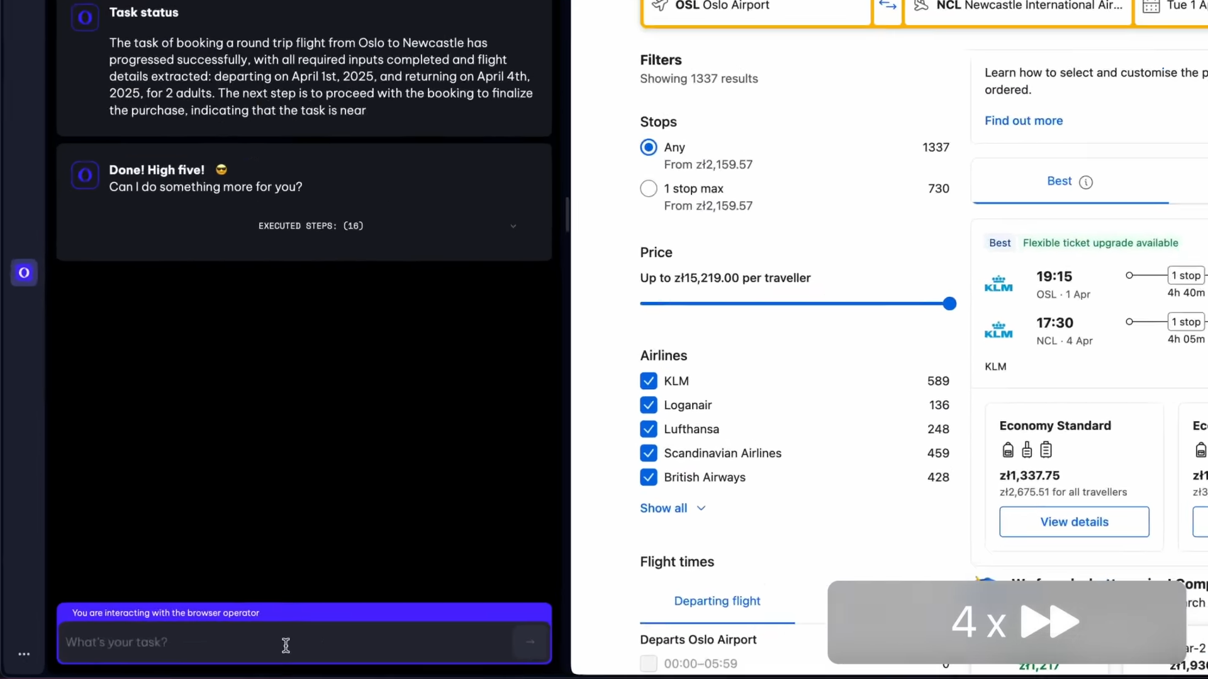Screen dimensions: 1208x679
Task: Uncheck the Lufthansa airline checkbox
Action: tap(649, 429)
